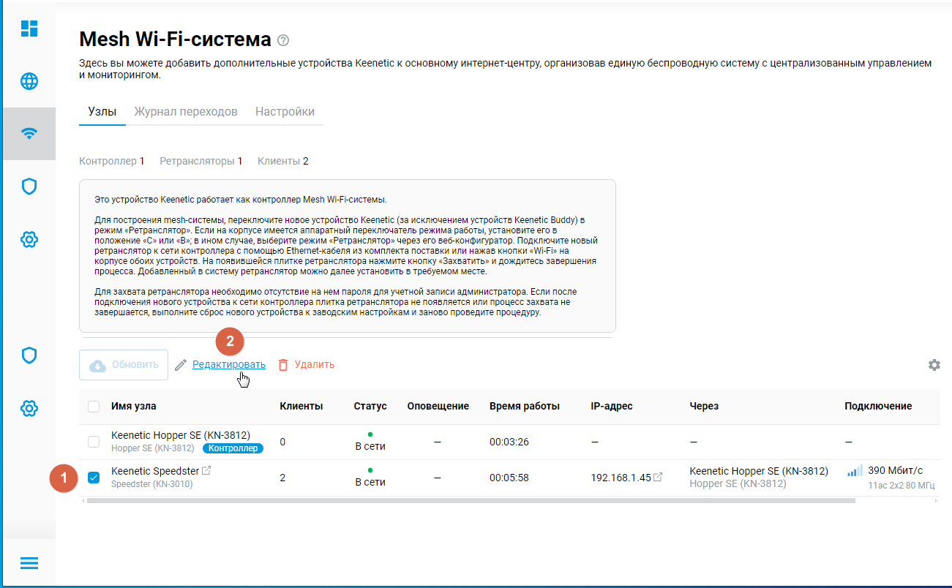Image resolution: width=952 pixels, height=588 pixels.
Task: Click the Контроллер badge on Hopper SE row
Action: (x=232, y=448)
